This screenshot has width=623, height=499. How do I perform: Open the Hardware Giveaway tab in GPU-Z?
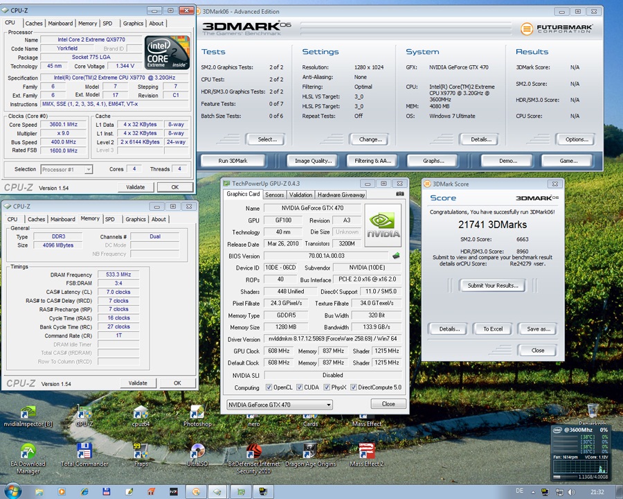pos(341,195)
